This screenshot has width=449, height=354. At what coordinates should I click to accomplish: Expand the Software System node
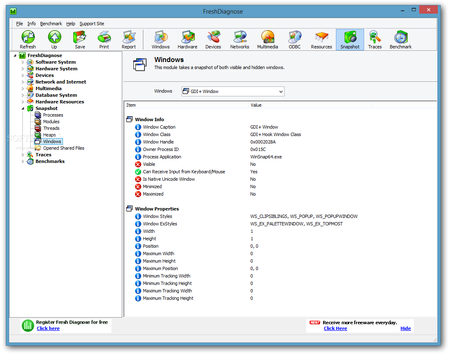23,62
